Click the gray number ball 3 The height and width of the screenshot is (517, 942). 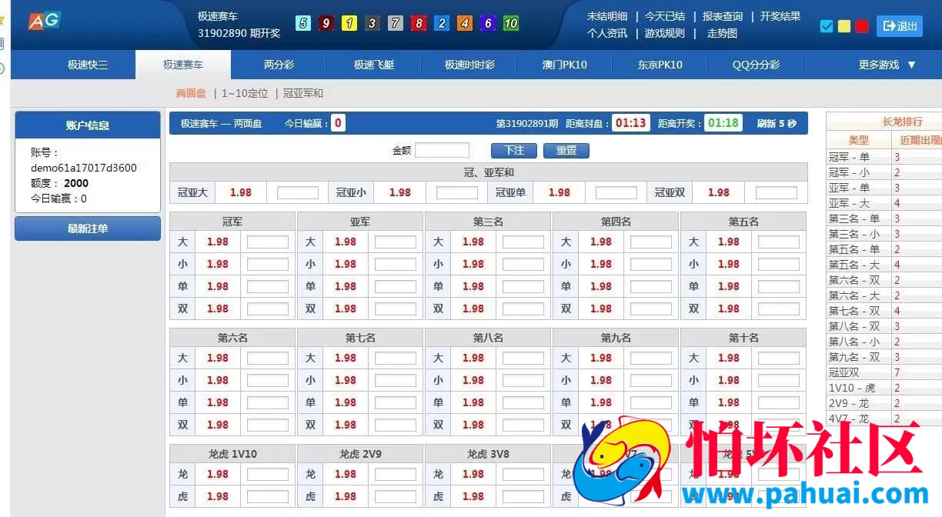tap(372, 23)
